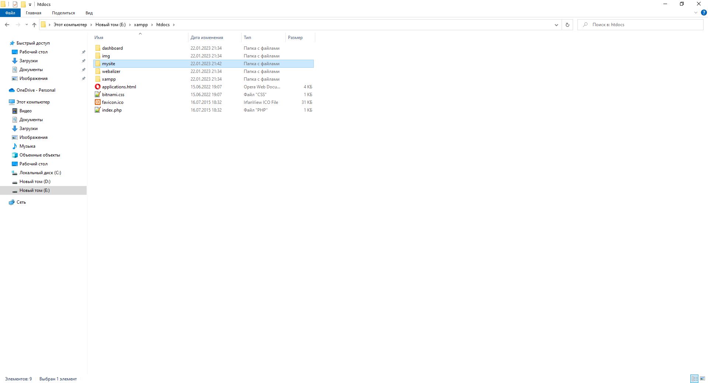Click Новый том (E:) in the breadcrumb
Screen dimensions: 708x383
111,25
